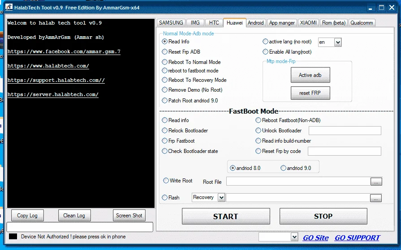Switch to the SAMSUNG tab
The height and width of the screenshot is (250, 401).
[x=171, y=23]
